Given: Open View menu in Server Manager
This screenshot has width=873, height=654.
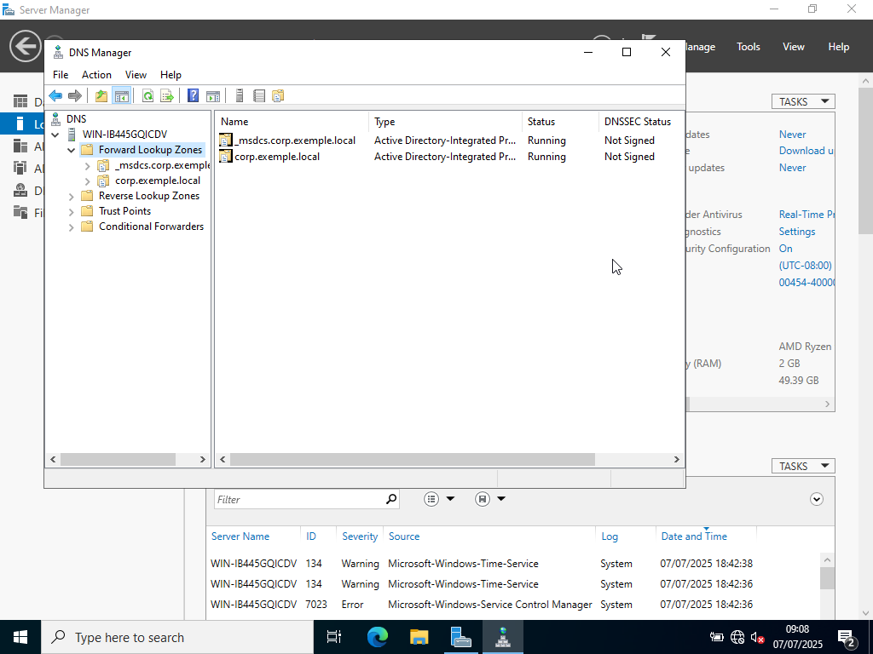Looking at the screenshot, I should [x=794, y=47].
